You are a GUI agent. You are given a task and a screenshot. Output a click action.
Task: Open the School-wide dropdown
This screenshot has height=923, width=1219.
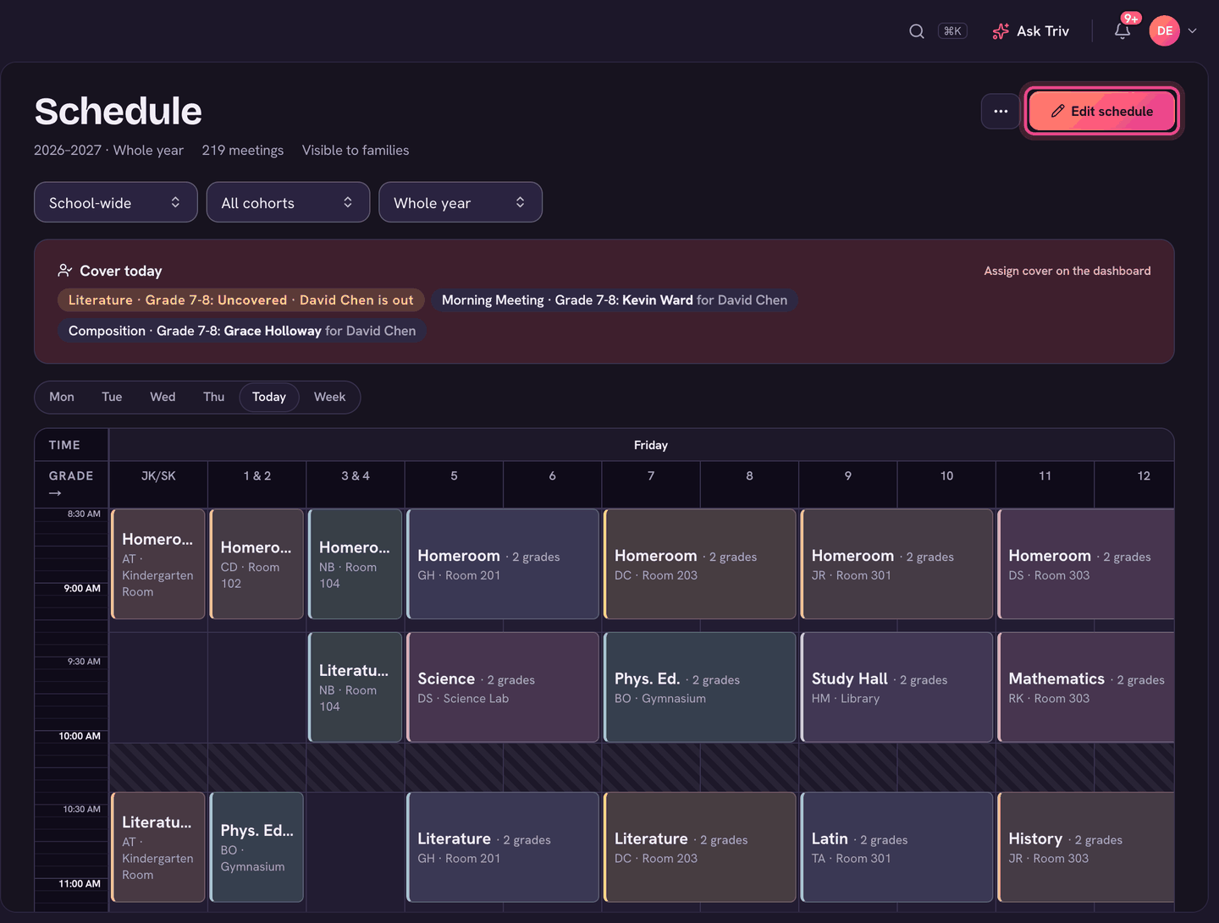click(x=116, y=203)
